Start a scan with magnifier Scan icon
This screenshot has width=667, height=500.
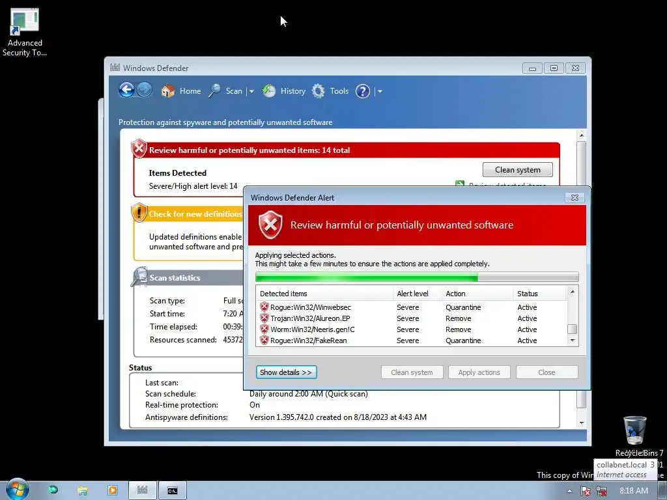214,90
